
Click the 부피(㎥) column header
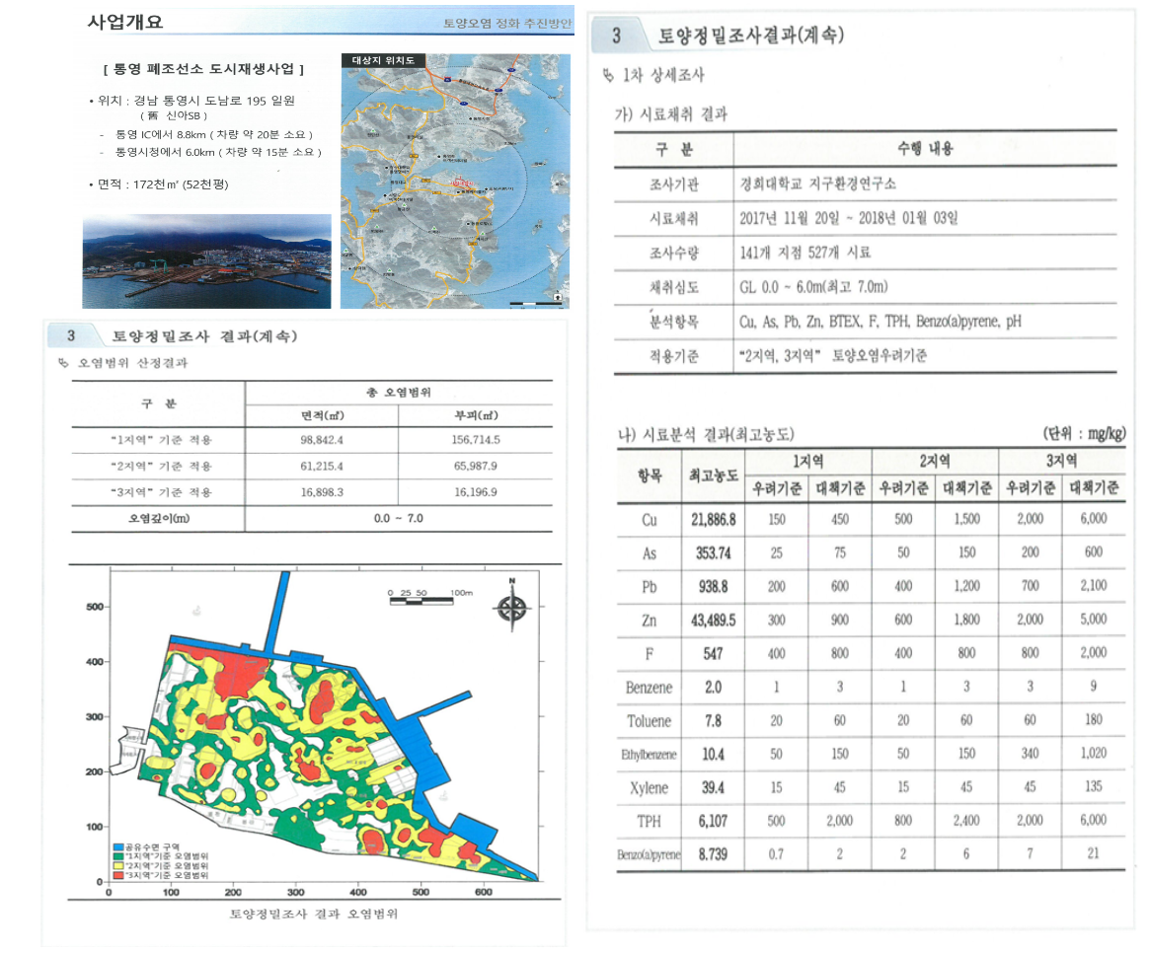coord(477,415)
